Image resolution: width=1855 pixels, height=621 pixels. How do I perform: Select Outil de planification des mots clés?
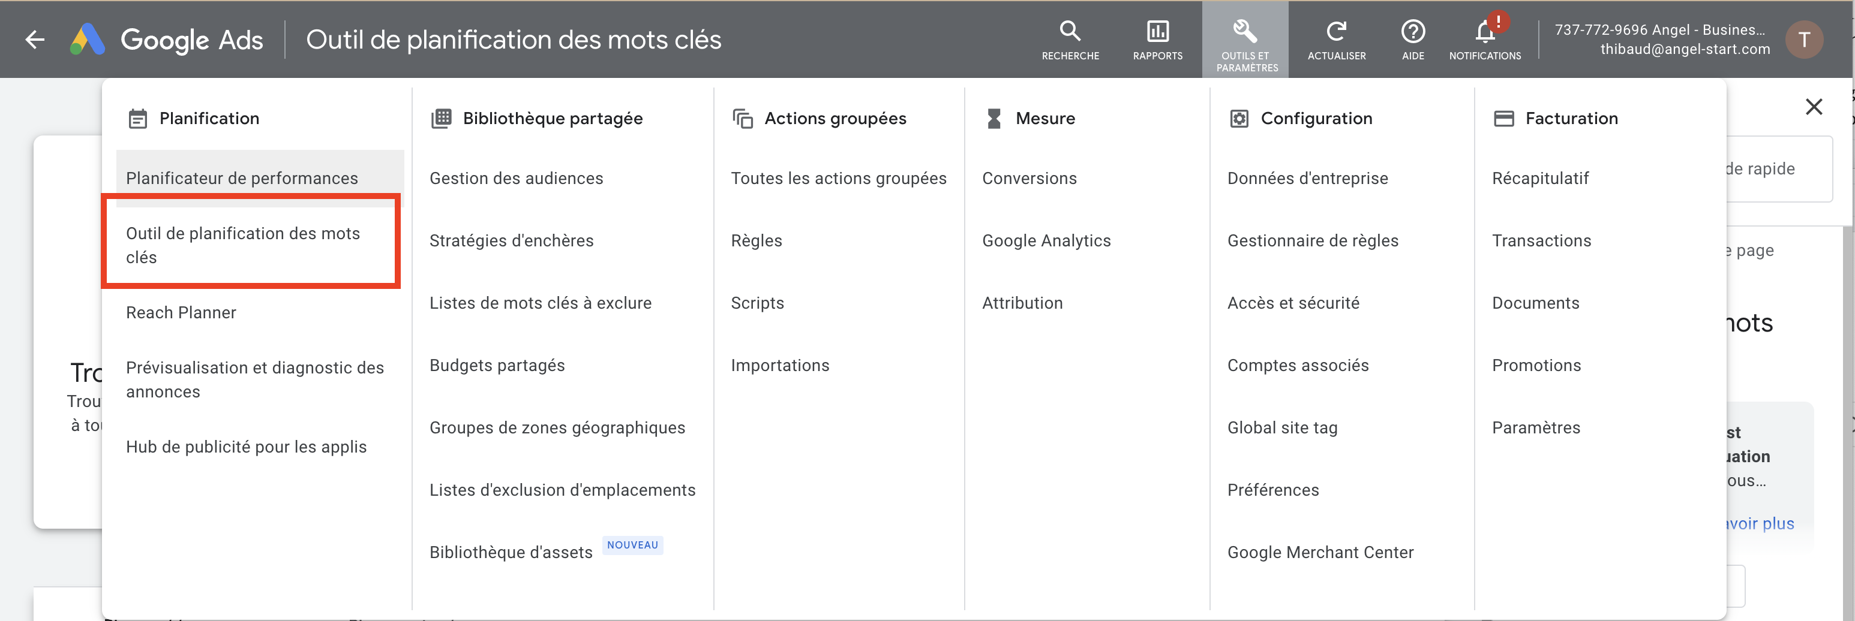click(x=244, y=245)
